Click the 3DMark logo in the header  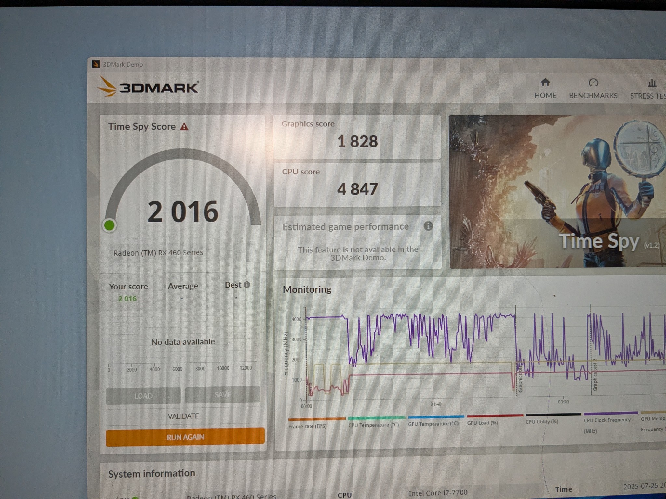pyautogui.click(x=148, y=87)
